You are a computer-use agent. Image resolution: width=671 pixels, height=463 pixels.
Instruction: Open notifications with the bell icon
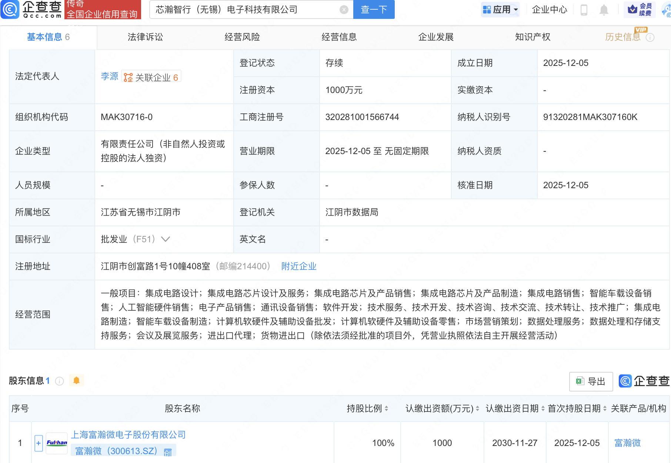click(x=604, y=10)
